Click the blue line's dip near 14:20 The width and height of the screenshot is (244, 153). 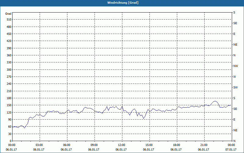click(x=143, y=118)
